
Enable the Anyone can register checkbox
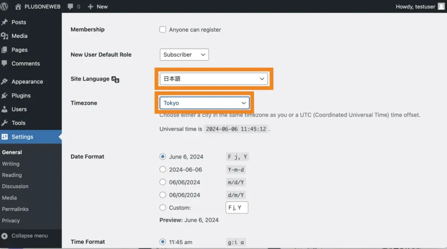(163, 30)
